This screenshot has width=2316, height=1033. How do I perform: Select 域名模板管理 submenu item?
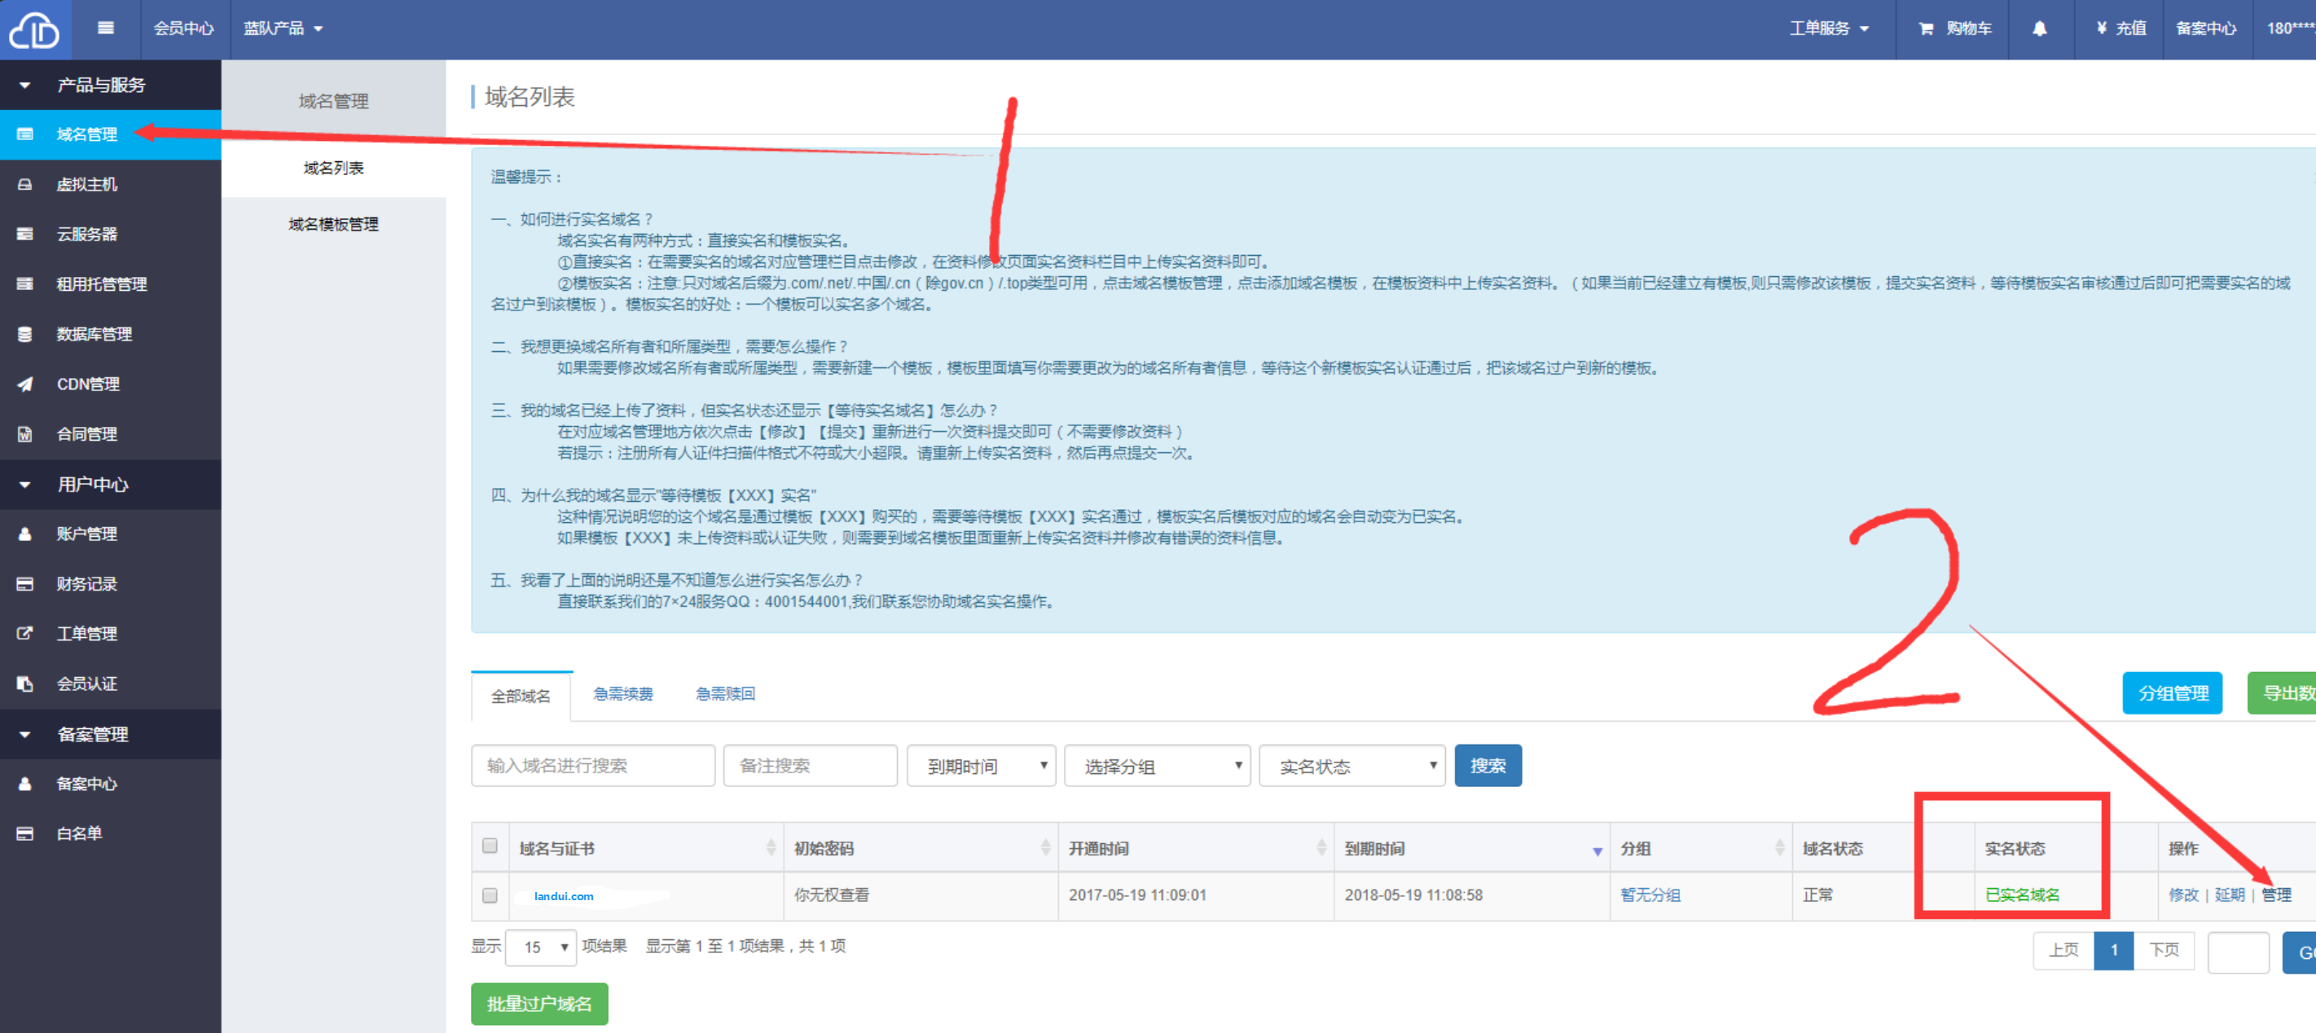(x=332, y=224)
